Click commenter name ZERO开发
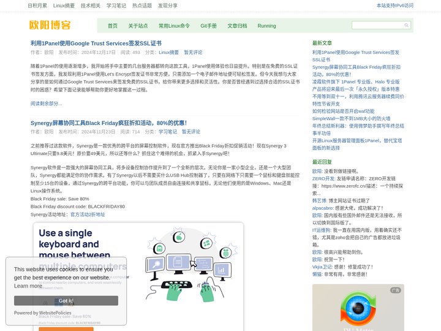 pyautogui.click(x=323, y=178)
